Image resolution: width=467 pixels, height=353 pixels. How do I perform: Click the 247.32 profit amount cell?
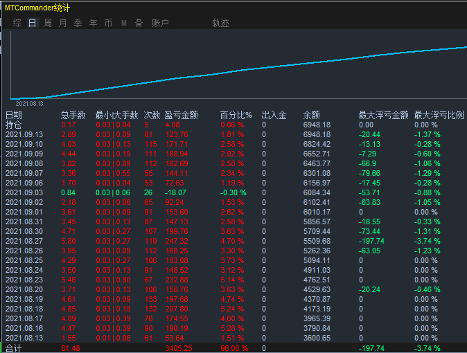pyautogui.click(x=177, y=241)
